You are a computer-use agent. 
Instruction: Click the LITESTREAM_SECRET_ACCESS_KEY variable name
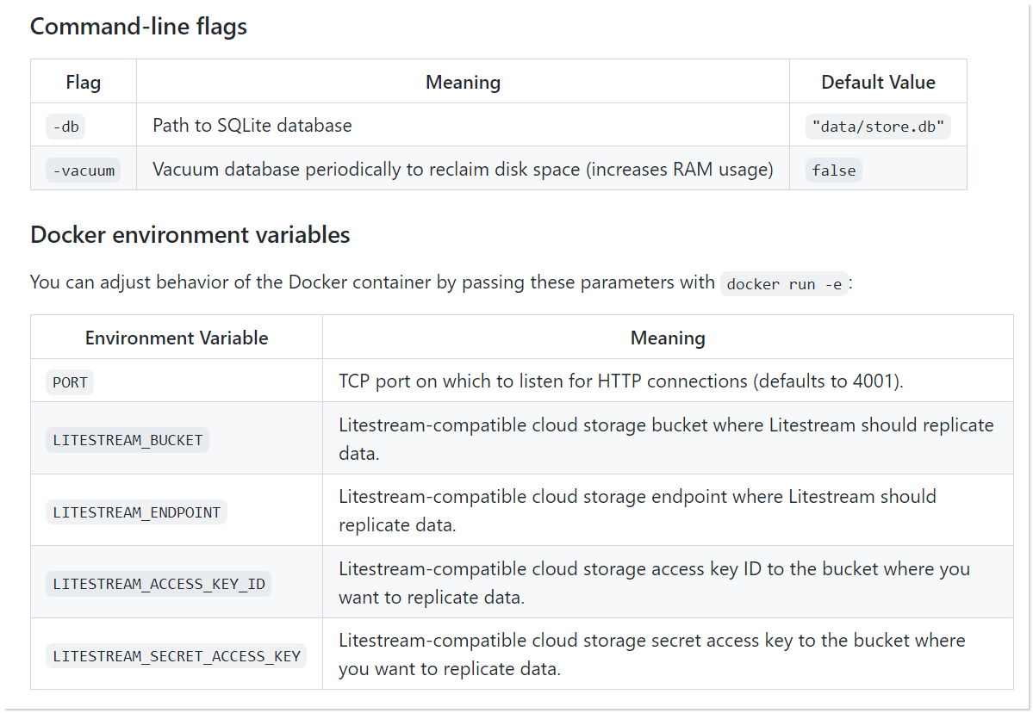click(x=177, y=656)
